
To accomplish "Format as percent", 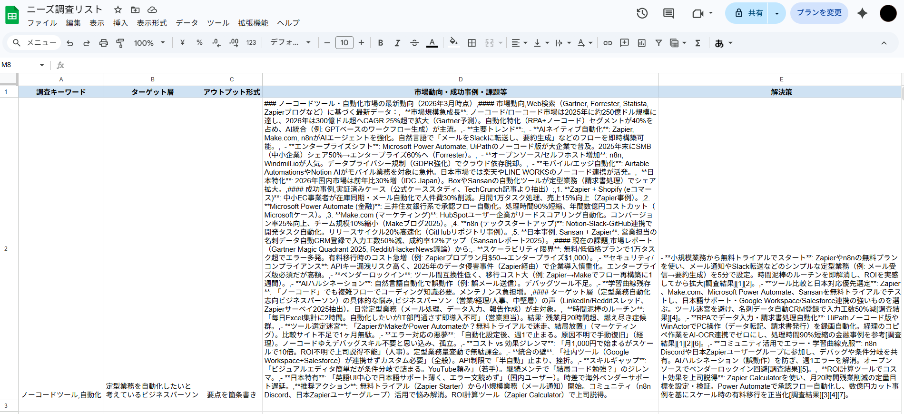I will tap(199, 43).
